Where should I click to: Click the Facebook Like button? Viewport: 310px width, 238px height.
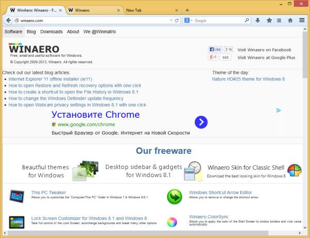click(215, 50)
